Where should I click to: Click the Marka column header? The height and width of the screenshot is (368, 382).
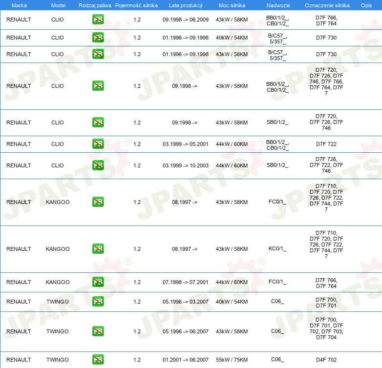(19, 5)
